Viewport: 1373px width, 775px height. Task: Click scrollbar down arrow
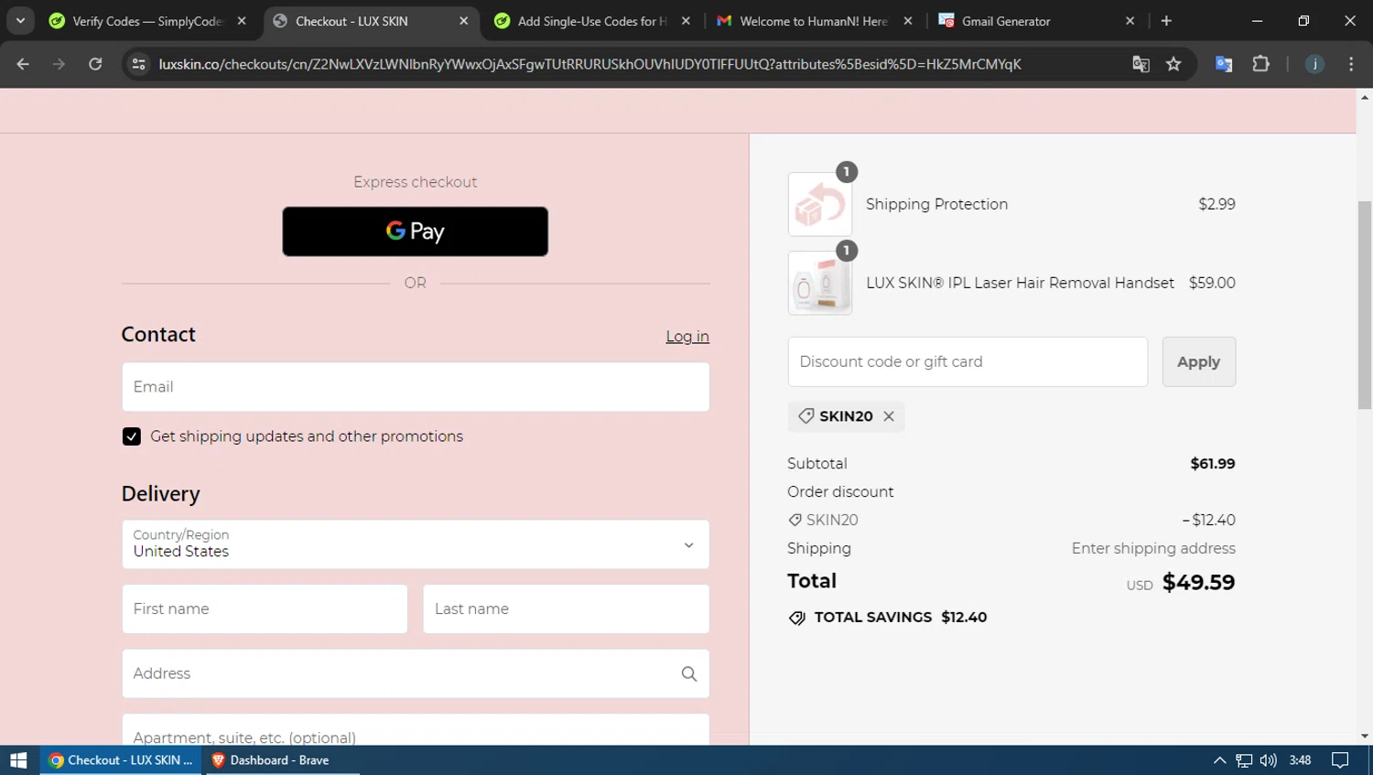point(1365,736)
